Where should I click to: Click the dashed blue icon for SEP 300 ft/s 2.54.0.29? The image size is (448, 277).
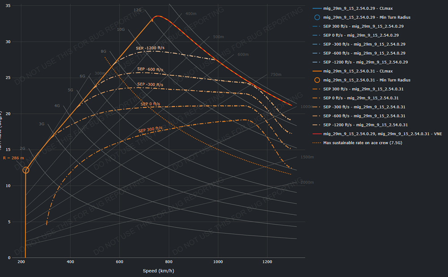pyautogui.click(x=317, y=26)
